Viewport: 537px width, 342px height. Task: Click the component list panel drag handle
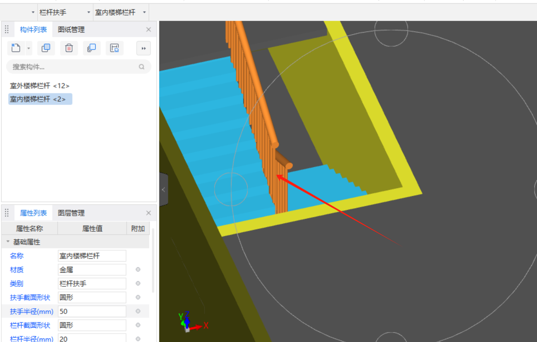point(7,30)
